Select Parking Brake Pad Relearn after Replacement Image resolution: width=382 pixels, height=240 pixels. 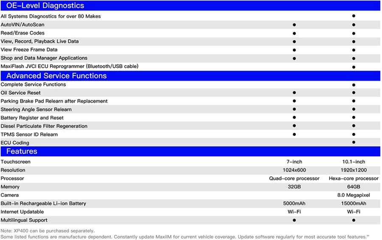[x=54, y=101]
